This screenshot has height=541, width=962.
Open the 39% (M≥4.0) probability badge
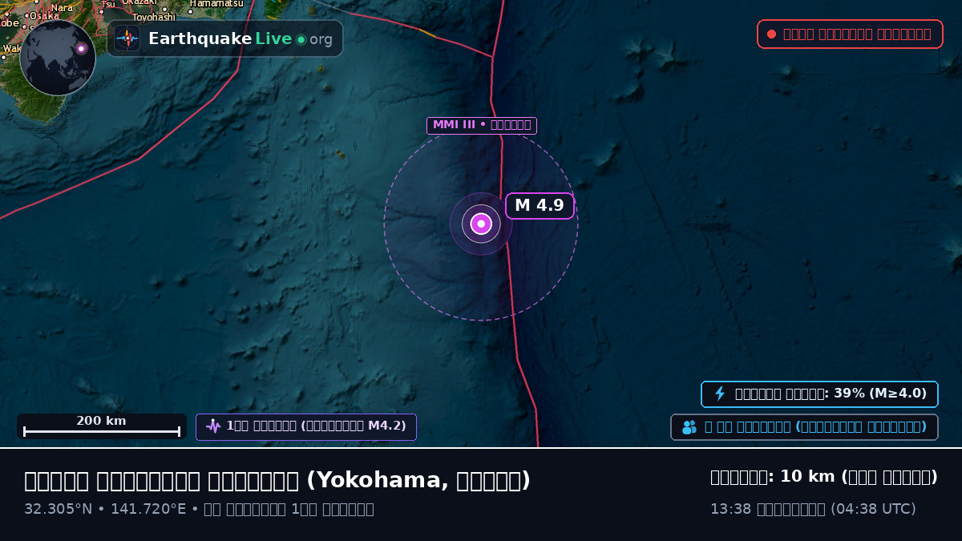pos(819,394)
